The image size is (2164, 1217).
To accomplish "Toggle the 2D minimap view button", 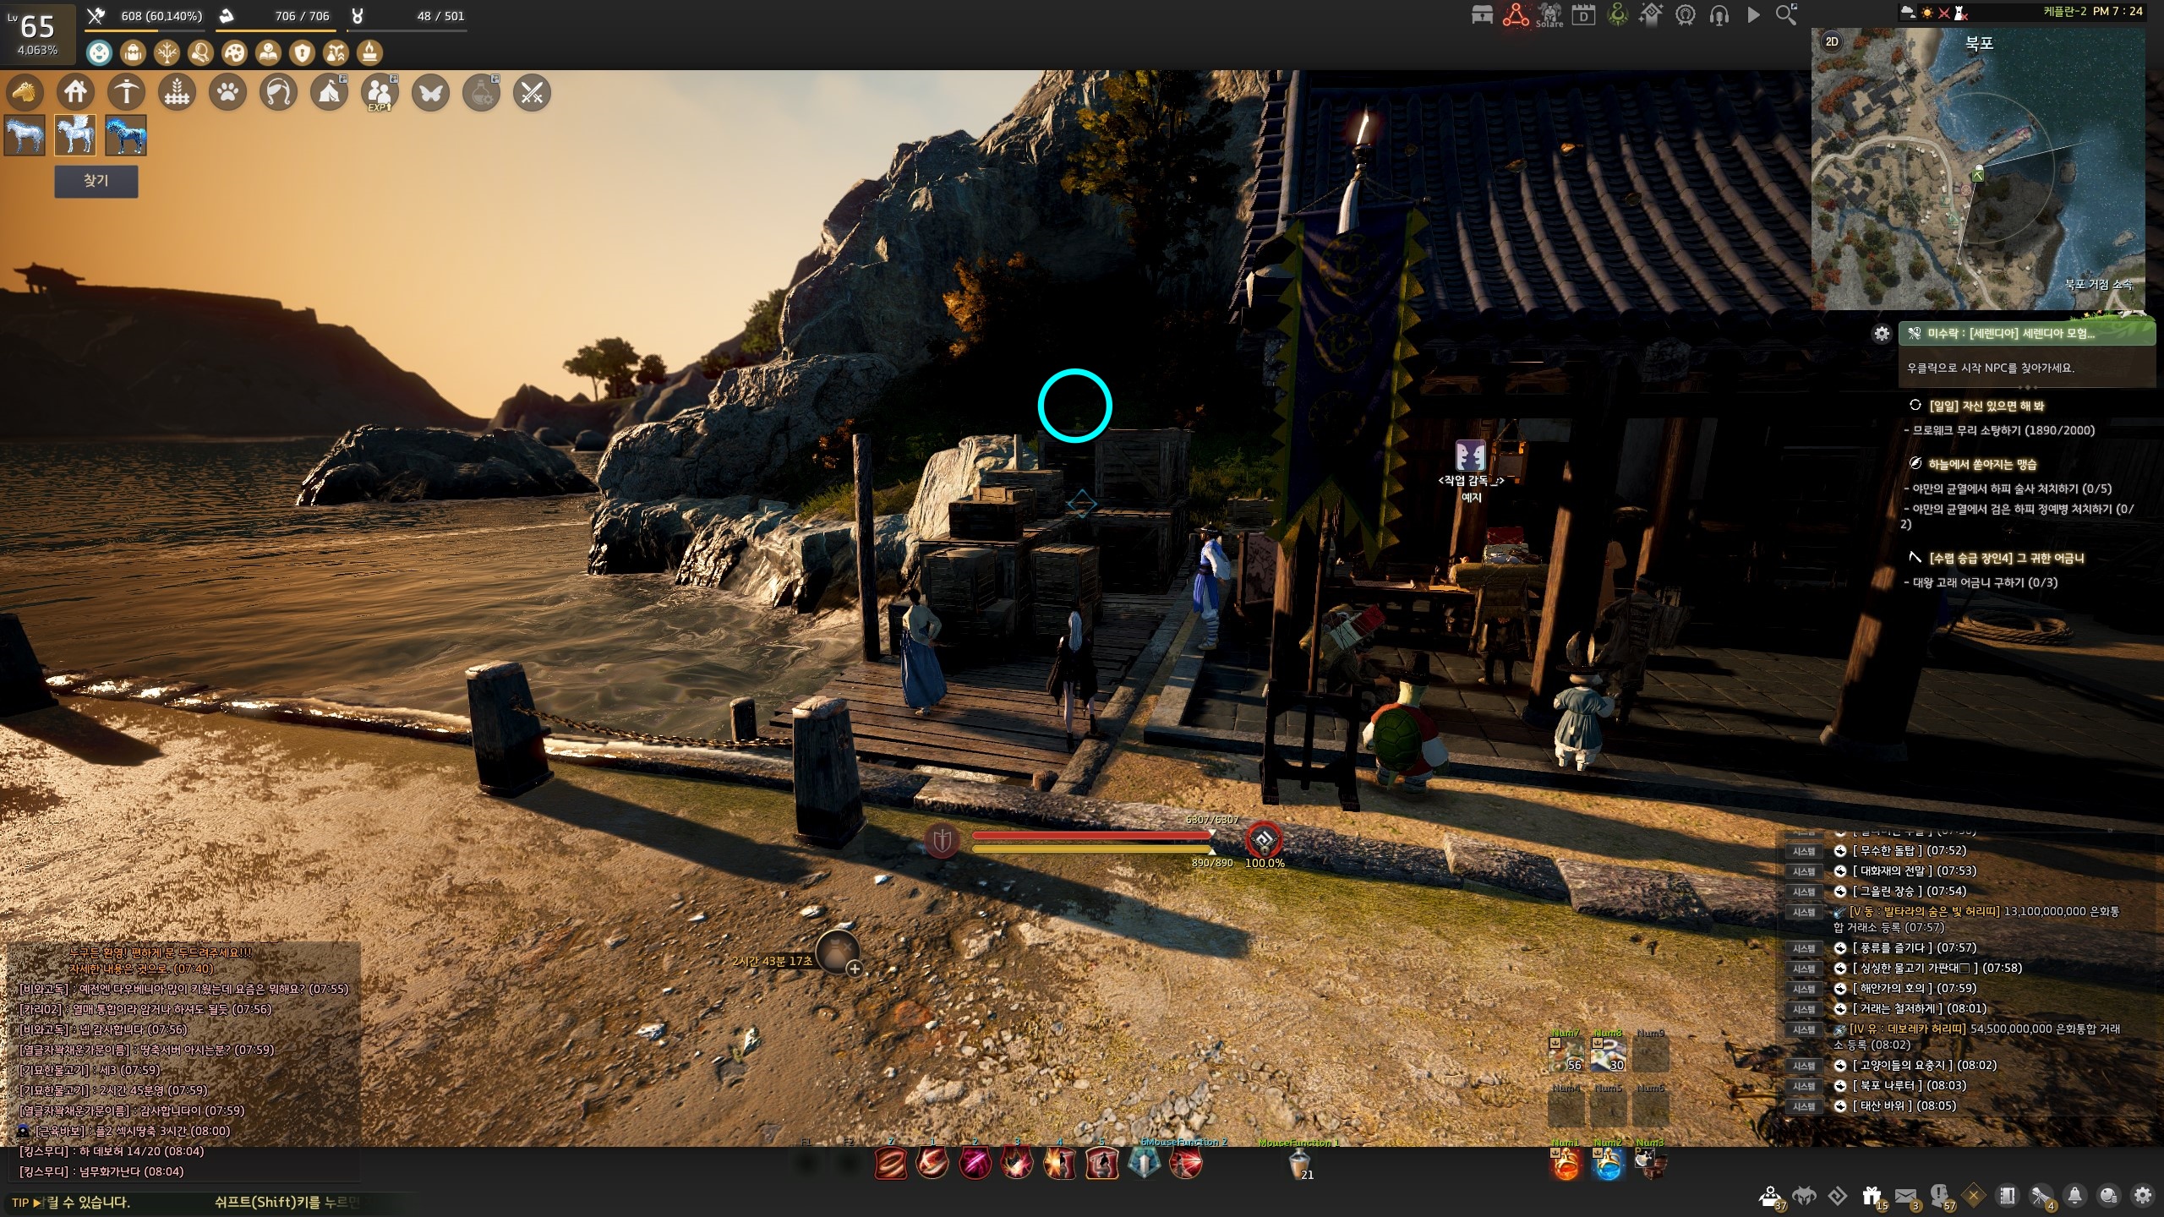I will [x=1832, y=41].
